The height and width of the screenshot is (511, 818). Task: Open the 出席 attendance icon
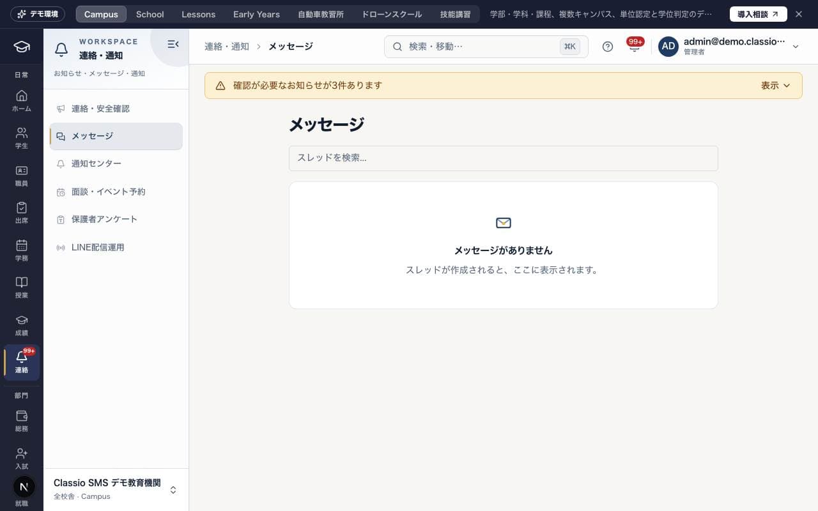[22, 213]
